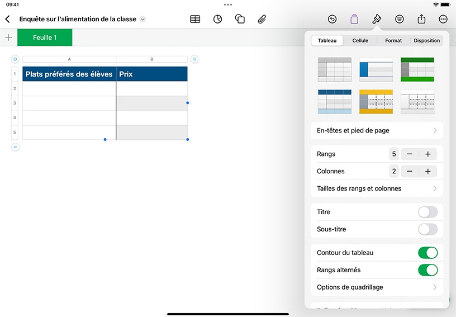Image resolution: width=456 pixels, height=317 pixels.
Task: Switch to the Format tab
Action: click(x=393, y=41)
